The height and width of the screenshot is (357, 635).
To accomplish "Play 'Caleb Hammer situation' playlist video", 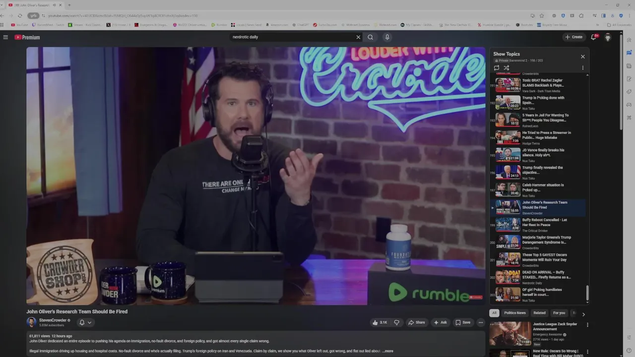I will 538,189.
